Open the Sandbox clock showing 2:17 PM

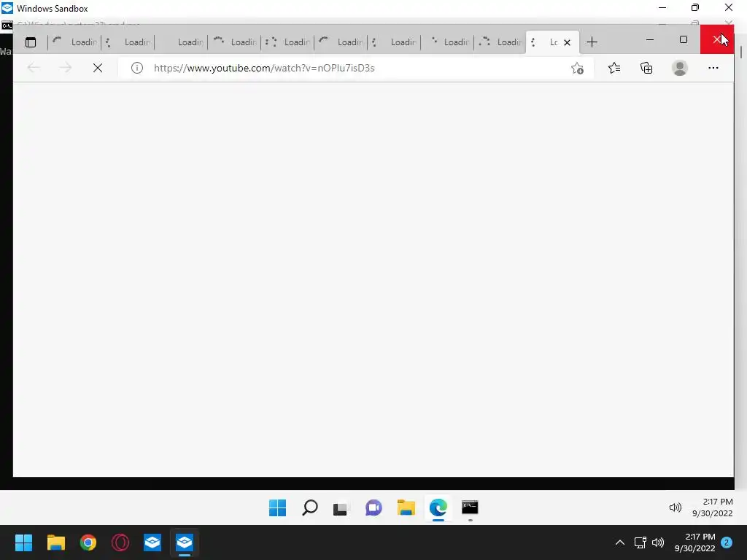[x=713, y=507]
